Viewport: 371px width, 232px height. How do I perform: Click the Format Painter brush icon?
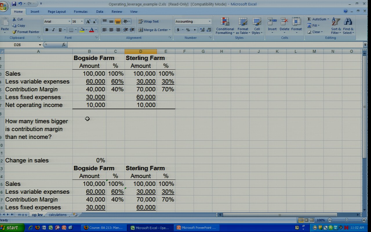(14, 32)
